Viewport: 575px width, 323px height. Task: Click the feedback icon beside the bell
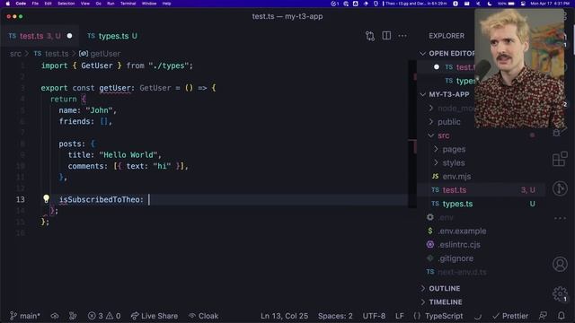(543, 316)
